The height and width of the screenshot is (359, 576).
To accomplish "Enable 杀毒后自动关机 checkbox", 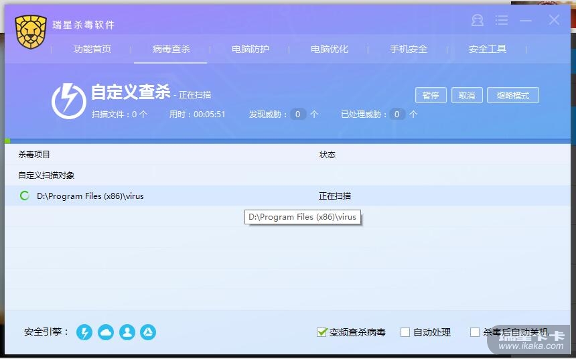I will [x=475, y=332].
